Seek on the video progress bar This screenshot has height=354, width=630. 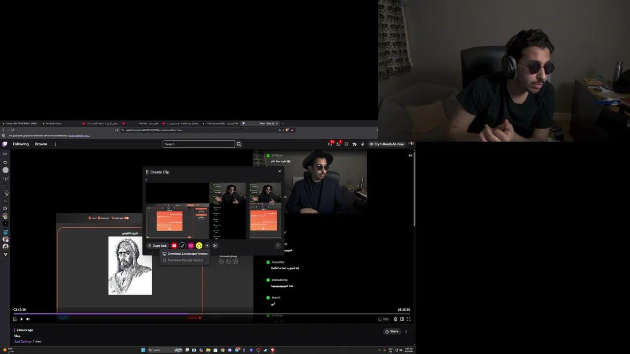pos(212,314)
